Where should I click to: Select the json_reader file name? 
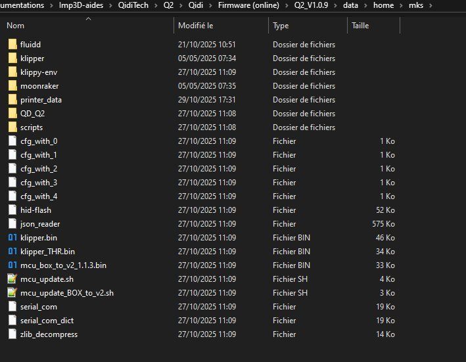coord(40,224)
